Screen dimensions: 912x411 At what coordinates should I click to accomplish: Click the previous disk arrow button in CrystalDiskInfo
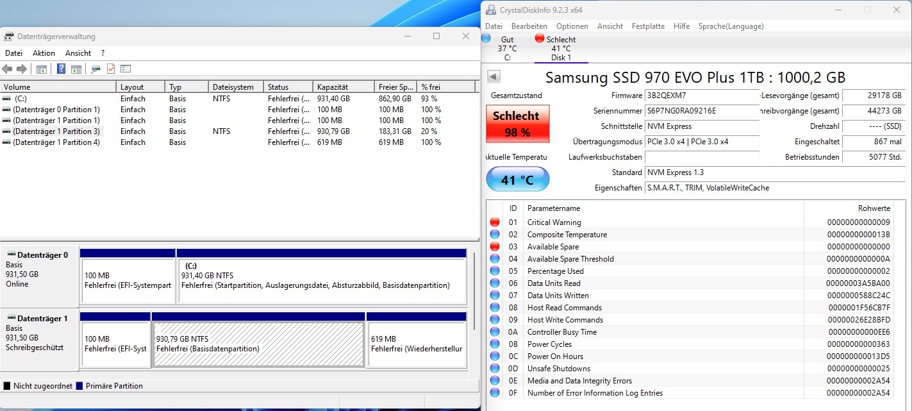493,77
